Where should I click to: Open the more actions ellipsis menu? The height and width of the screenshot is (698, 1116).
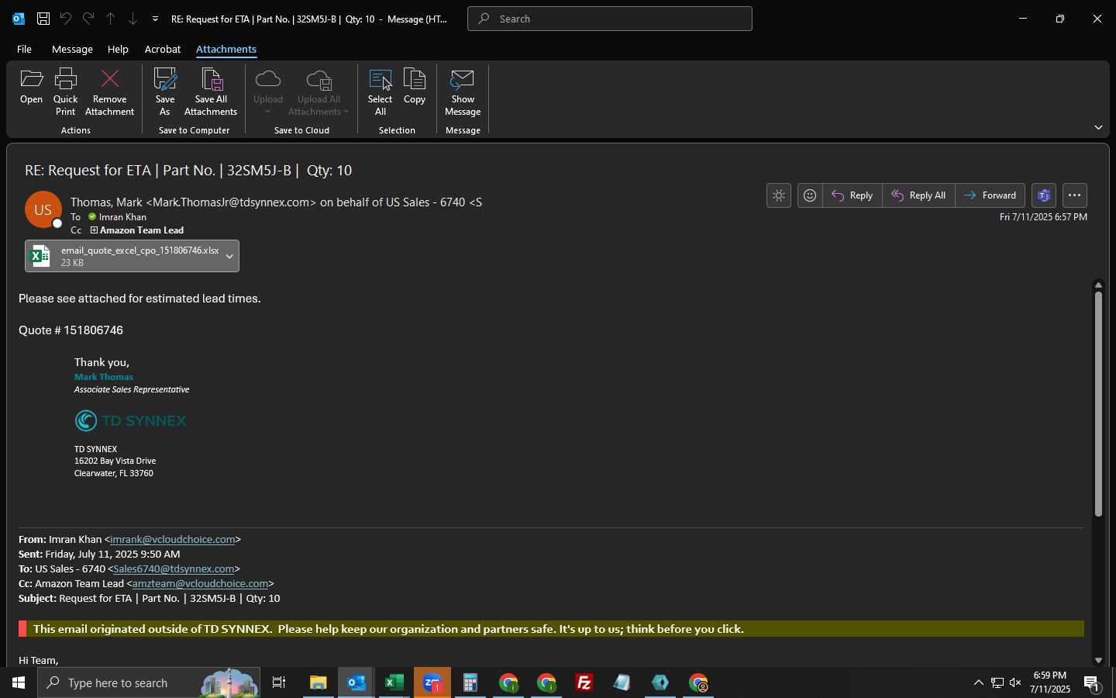click(x=1074, y=195)
